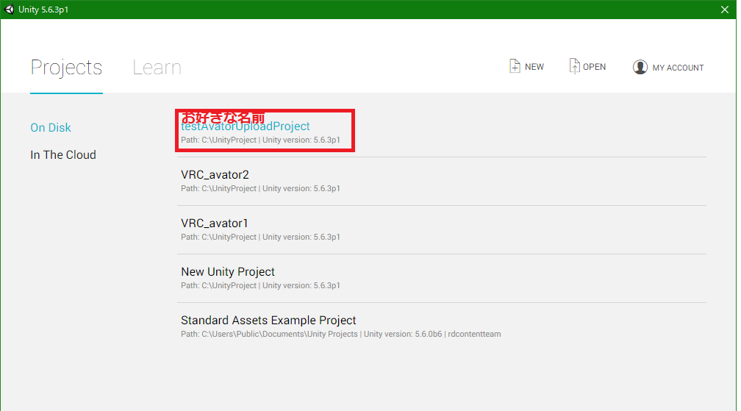
Task: Click path text under testAvatorUploadProject
Action: tap(260, 140)
